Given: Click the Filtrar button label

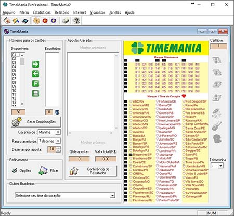Looking at the screenshot, I should 54,171.
